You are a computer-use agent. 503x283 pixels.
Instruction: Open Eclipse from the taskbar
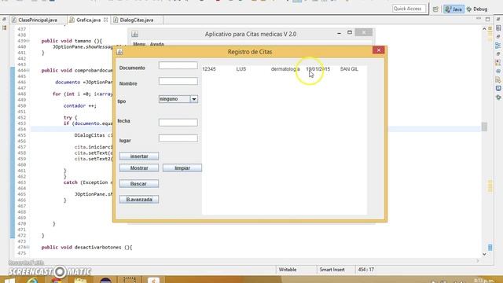105,281
